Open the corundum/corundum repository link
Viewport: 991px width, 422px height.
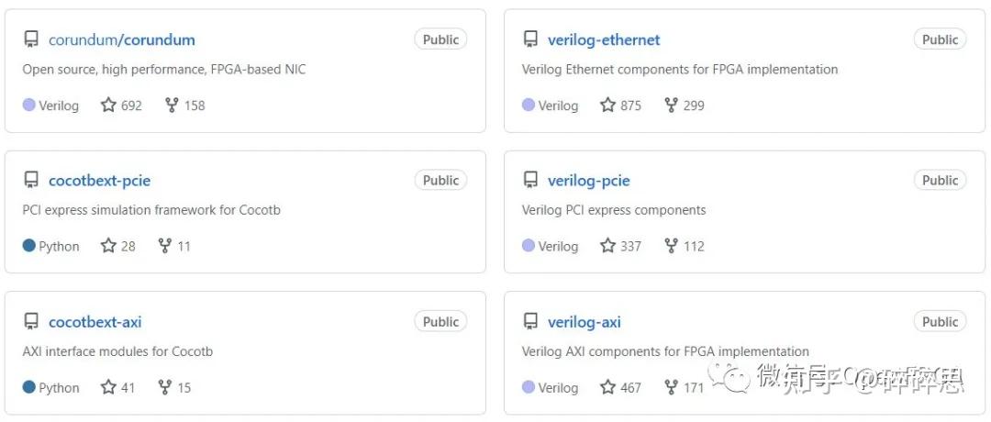pos(121,39)
